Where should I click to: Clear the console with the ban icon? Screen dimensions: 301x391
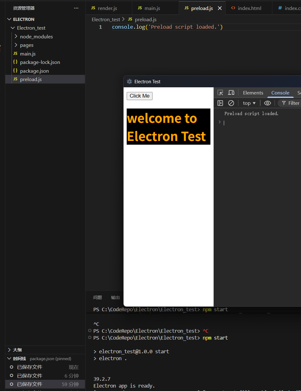tap(231, 103)
